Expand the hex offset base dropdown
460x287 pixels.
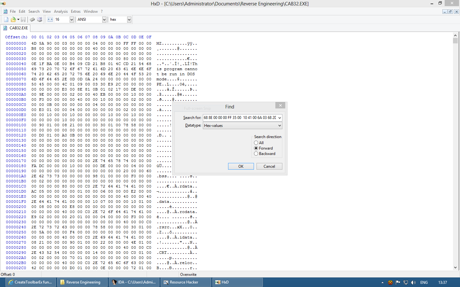pos(129,19)
